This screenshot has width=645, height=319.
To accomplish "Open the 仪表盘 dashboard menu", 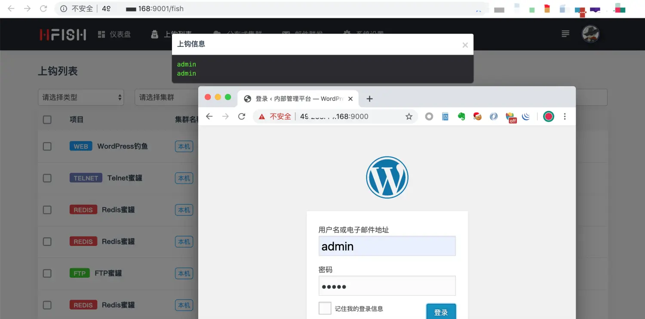I will [x=114, y=34].
